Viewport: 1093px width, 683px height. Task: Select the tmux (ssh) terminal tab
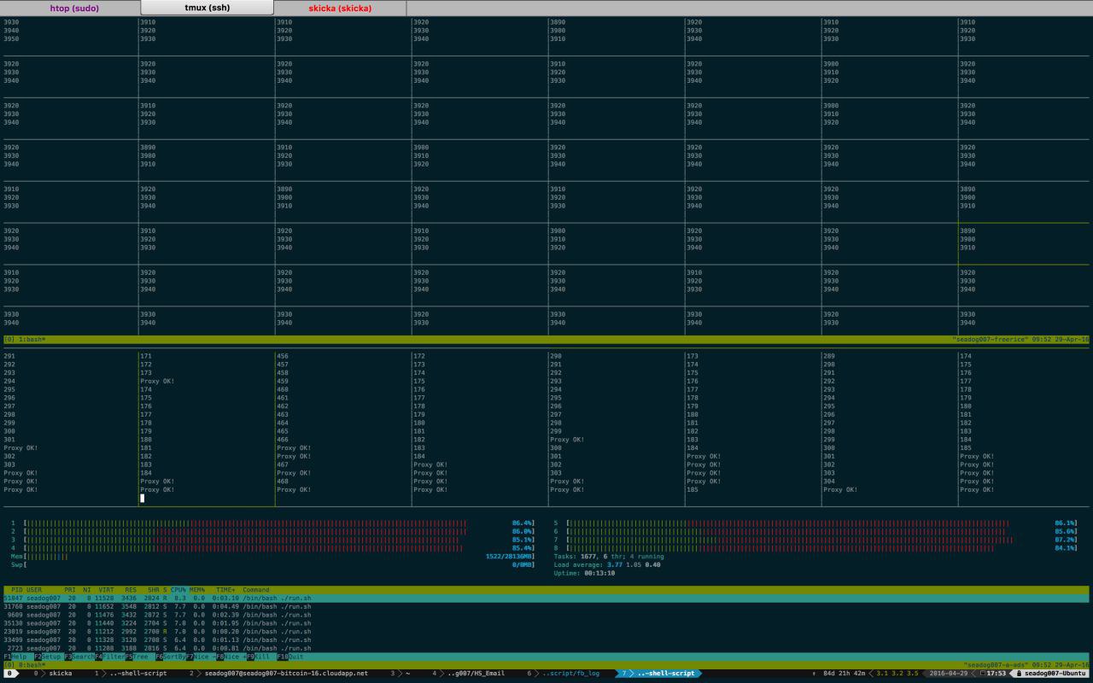[x=207, y=8]
